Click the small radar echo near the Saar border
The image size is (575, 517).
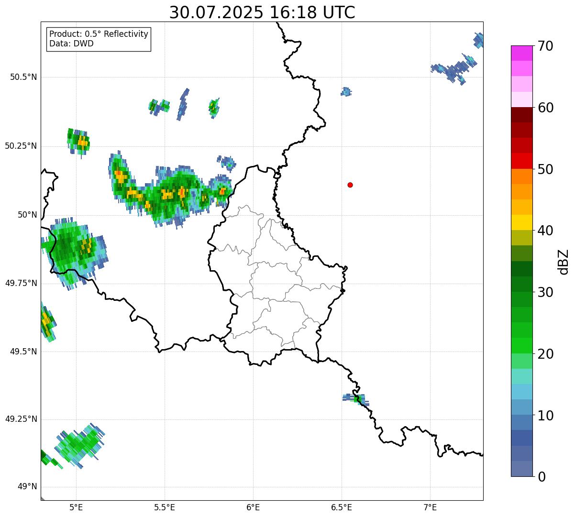[356, 399]
